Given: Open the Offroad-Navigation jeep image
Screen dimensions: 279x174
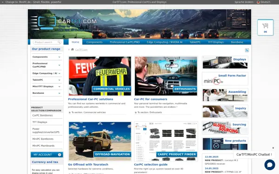Looking at the screenshot, I should 100,142.
